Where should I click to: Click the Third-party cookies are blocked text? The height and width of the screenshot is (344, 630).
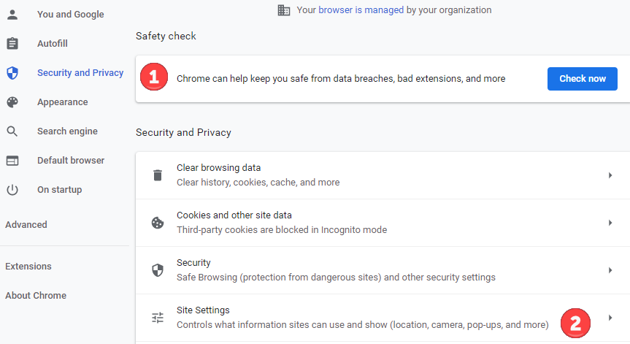pyautogui.click(x=282, y=230)
